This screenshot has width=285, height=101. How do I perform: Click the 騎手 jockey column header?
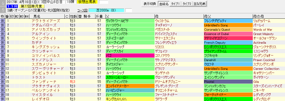tap(87, 16)
